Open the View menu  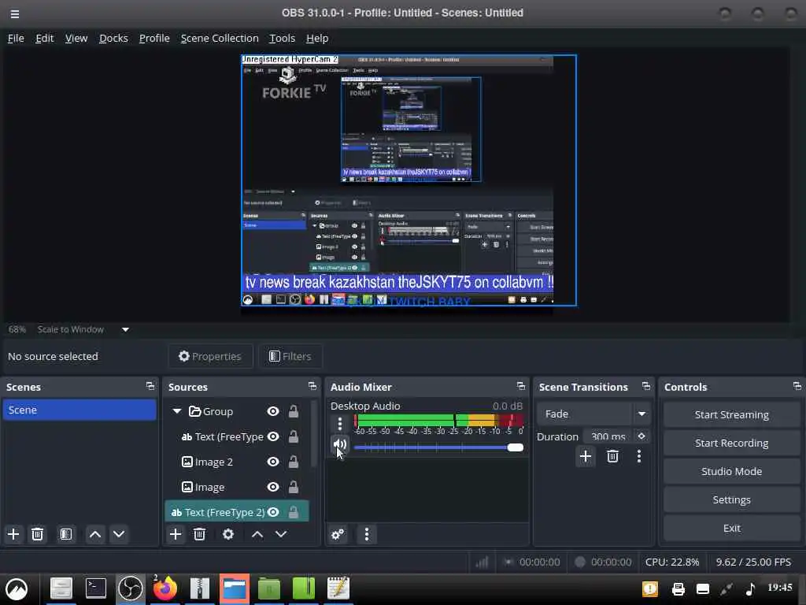coord(76,38)
